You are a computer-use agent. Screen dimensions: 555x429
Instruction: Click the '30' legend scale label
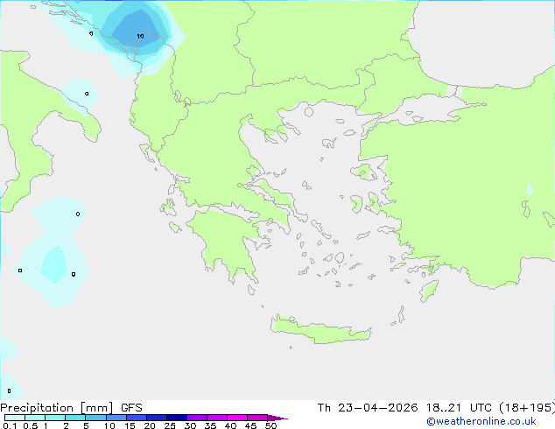(x=190, y=425)
